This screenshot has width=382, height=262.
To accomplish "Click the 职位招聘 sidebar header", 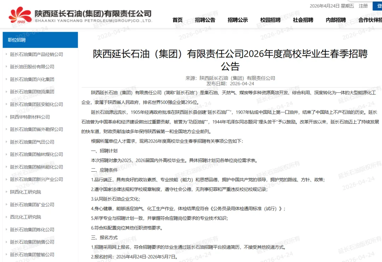I will click(x=40, y=40).
